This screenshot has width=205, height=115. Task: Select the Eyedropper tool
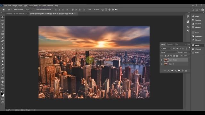(x=3, y=38)
